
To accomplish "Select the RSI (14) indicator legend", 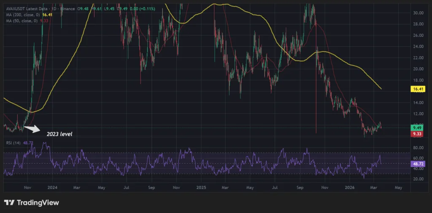I will click(x=12, y=143).
